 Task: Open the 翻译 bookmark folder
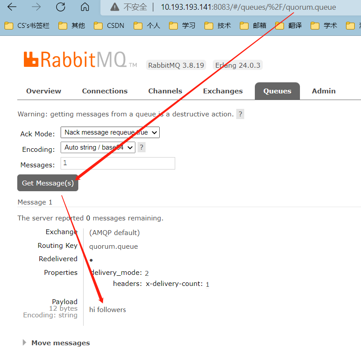pos(288,25)
